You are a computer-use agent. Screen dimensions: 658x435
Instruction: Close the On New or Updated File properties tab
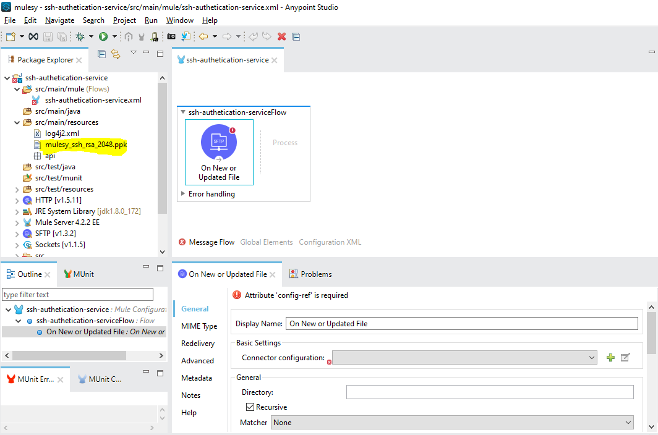(x=273, y=275)
